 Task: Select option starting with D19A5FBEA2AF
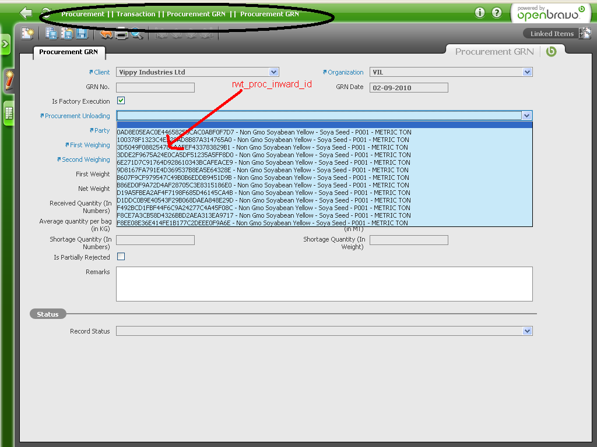point(324,193)
